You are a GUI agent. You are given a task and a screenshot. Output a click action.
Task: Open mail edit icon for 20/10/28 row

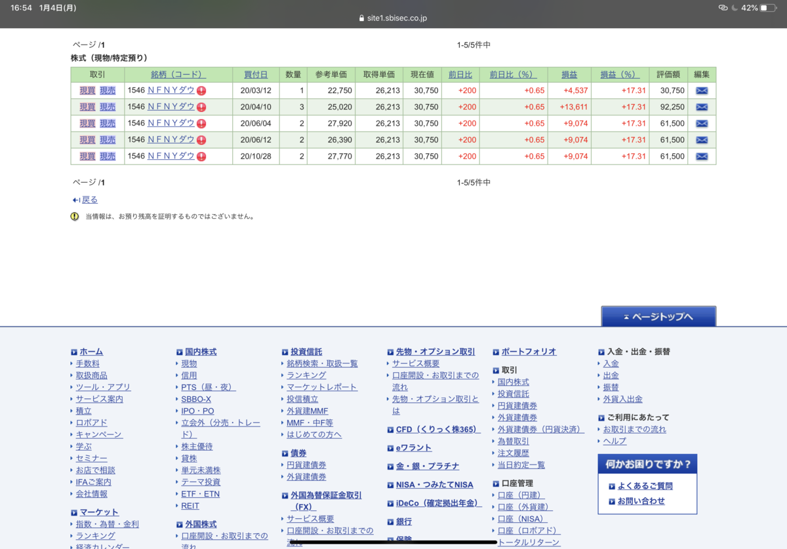[x=702, y=156]
